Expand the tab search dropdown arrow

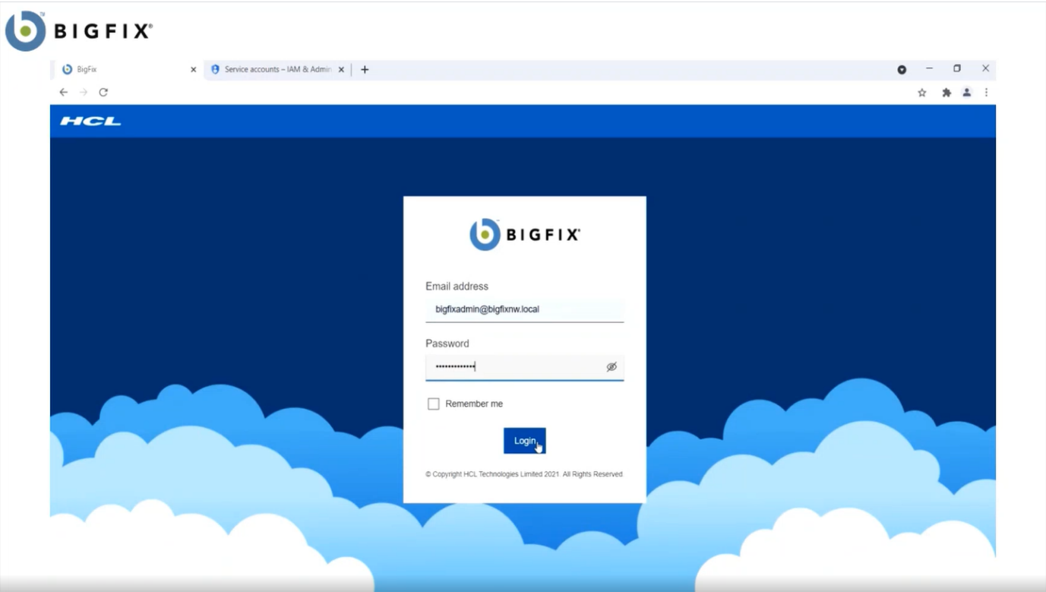(902, 70)
